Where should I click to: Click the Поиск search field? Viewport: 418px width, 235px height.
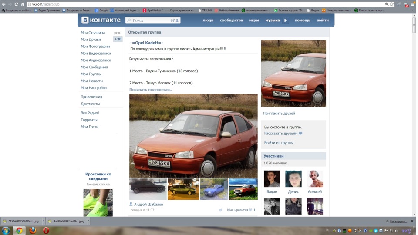[153, 20]
